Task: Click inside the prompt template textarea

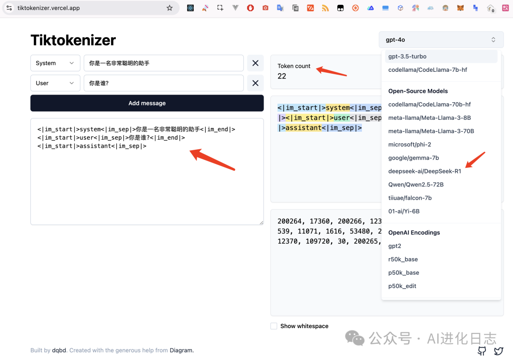Action: click(147, 172)
